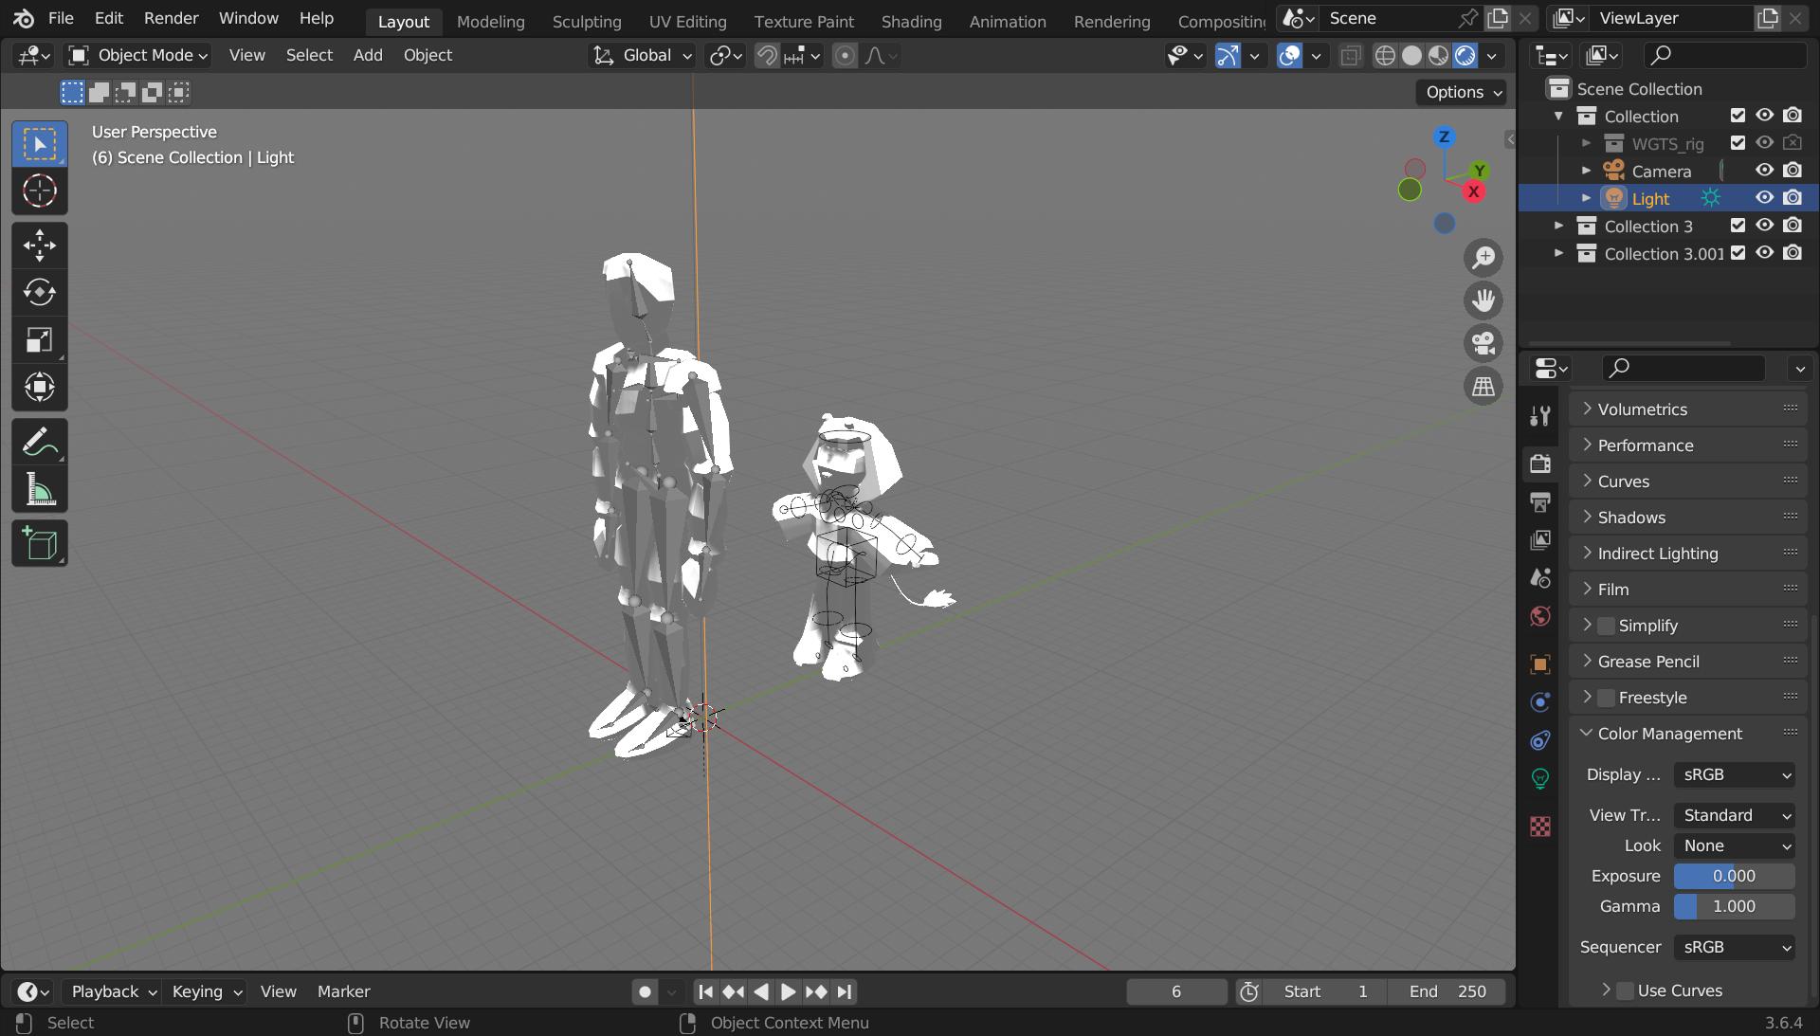The height and width of the screenshot is (1036, 1820).
Task: Hide the Camera in viewport
Action: [1764, 171]
